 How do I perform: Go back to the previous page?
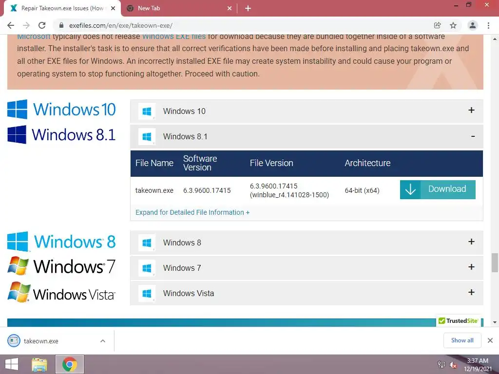[x=11, y=25]
